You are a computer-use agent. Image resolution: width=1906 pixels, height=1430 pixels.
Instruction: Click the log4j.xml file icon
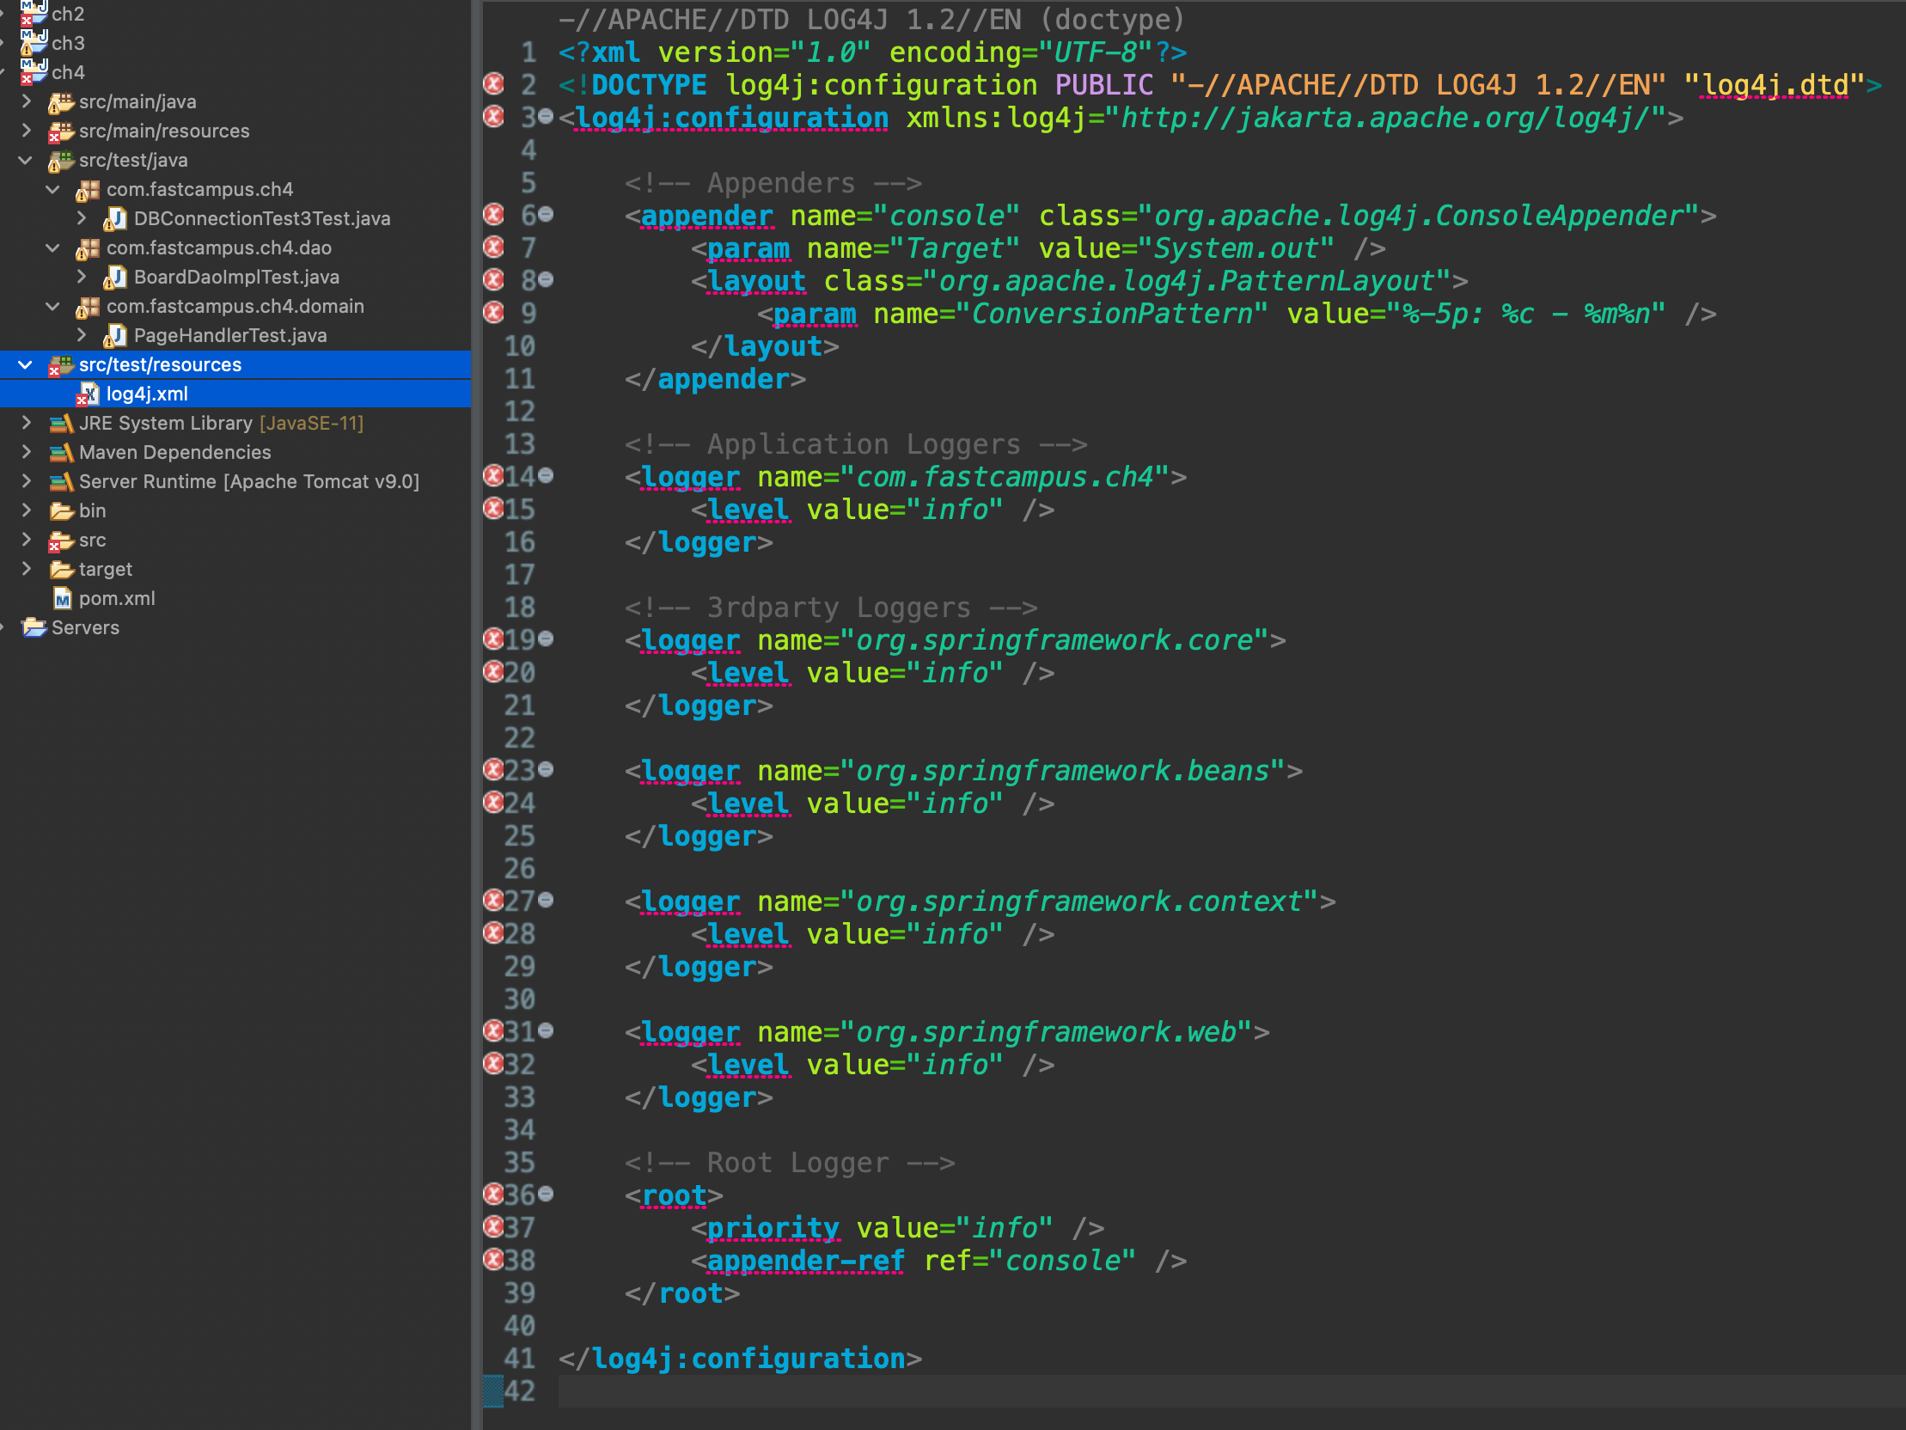(x=88, y=394)
